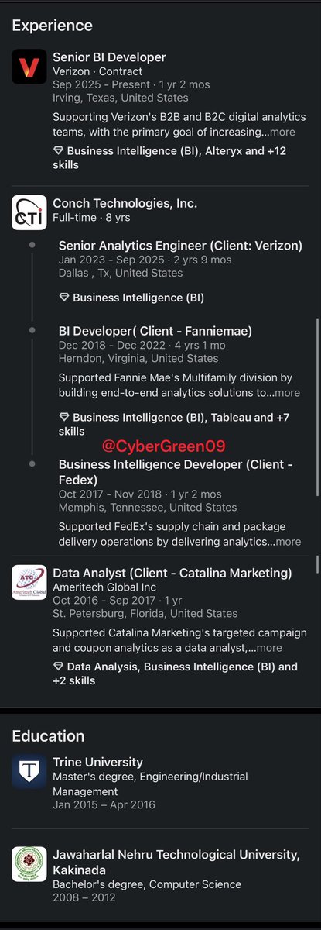The width and height of the screenshot is (321, 930).
Task: Show Business Intelligence, Tableau and +7 skills
Action: click(173, 424)
